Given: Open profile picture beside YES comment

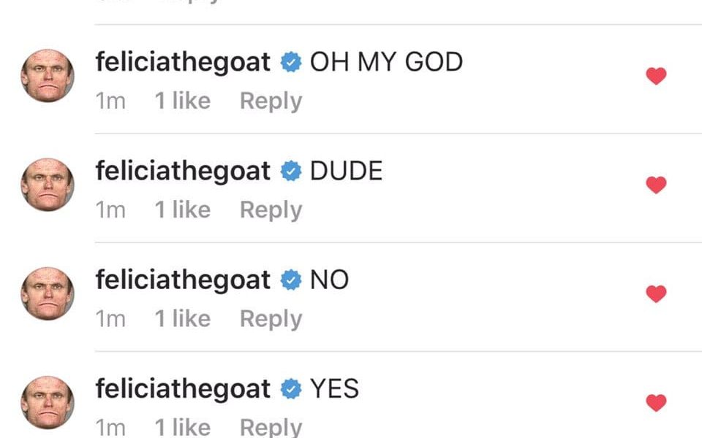Looking at the screenshot, I should point(48,403).
